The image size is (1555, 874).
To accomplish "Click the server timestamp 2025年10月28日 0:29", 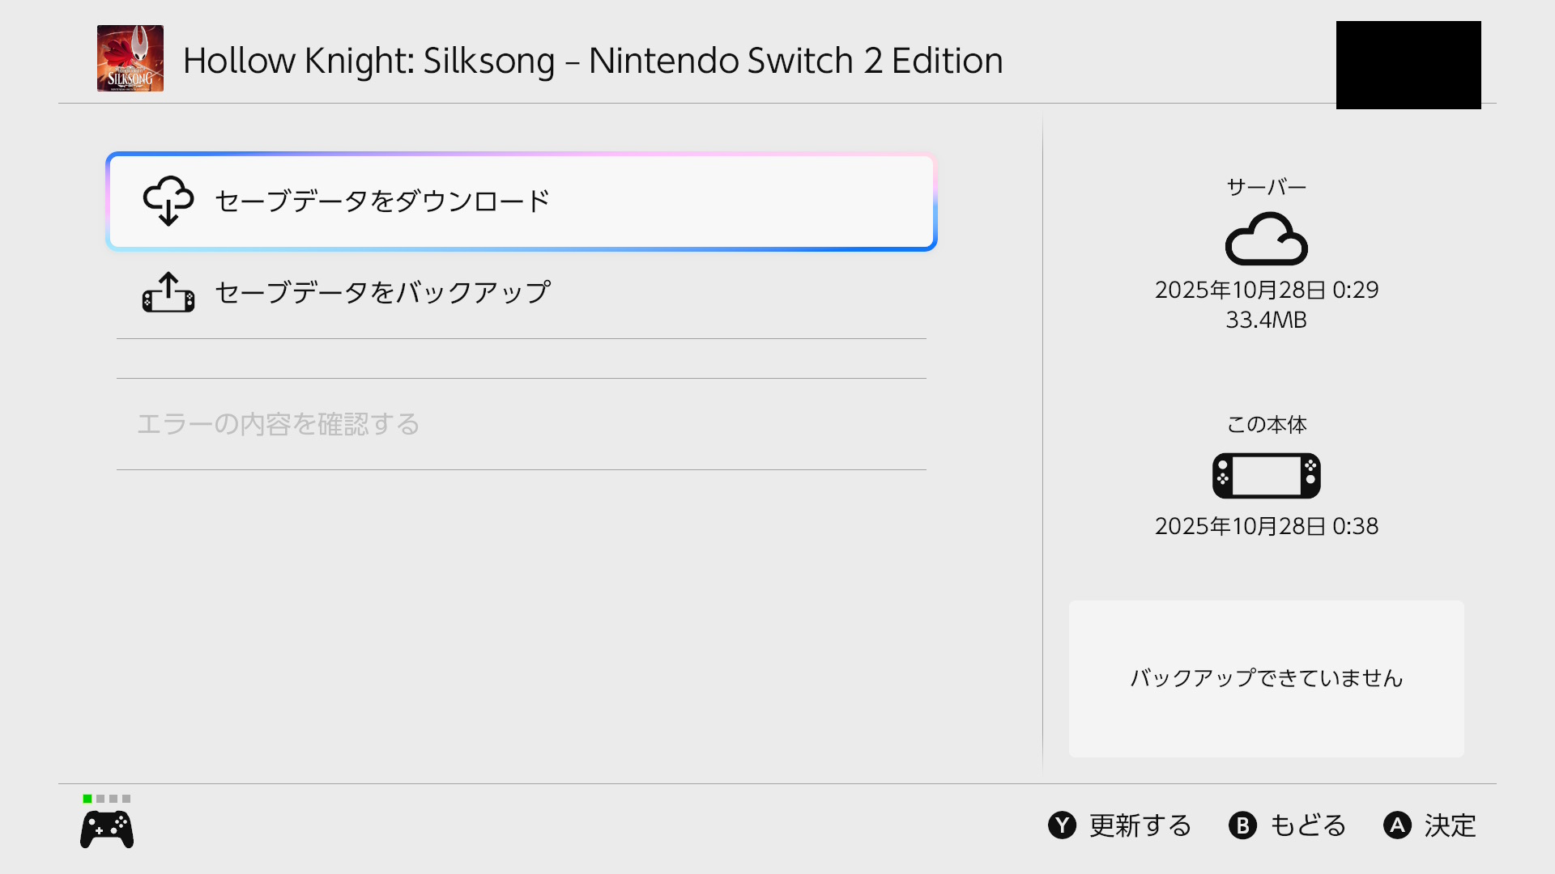I will click(1266, 290).
